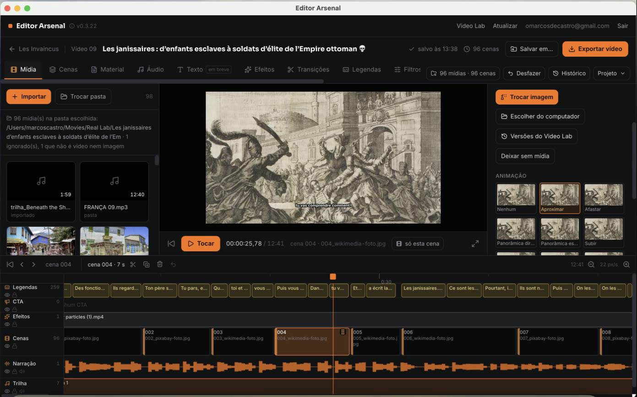Select the Afastar animation preset
The image size is (637, 397).
click(x=603, y=198)
